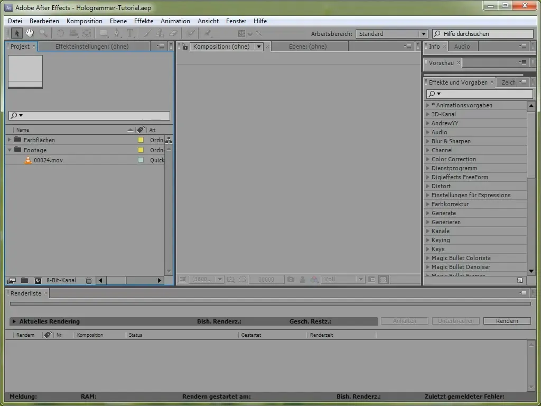Open the Fenster menu
Viewport: 541px width, 406px height.
[x=236, y=21]
